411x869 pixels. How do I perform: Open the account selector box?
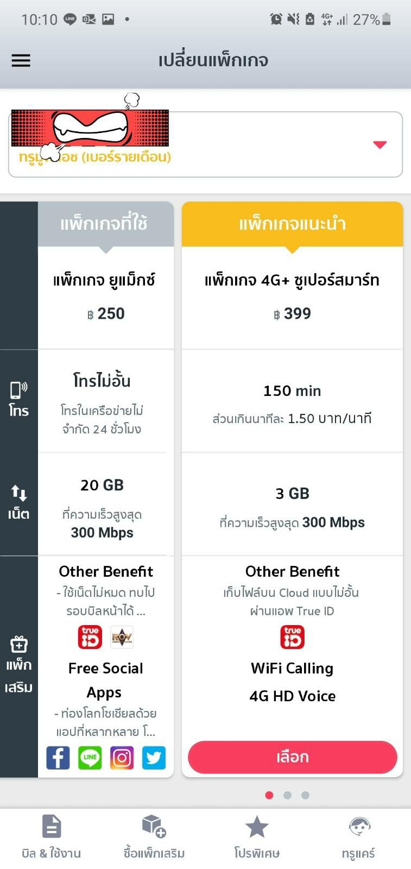(x=205, y=144)
